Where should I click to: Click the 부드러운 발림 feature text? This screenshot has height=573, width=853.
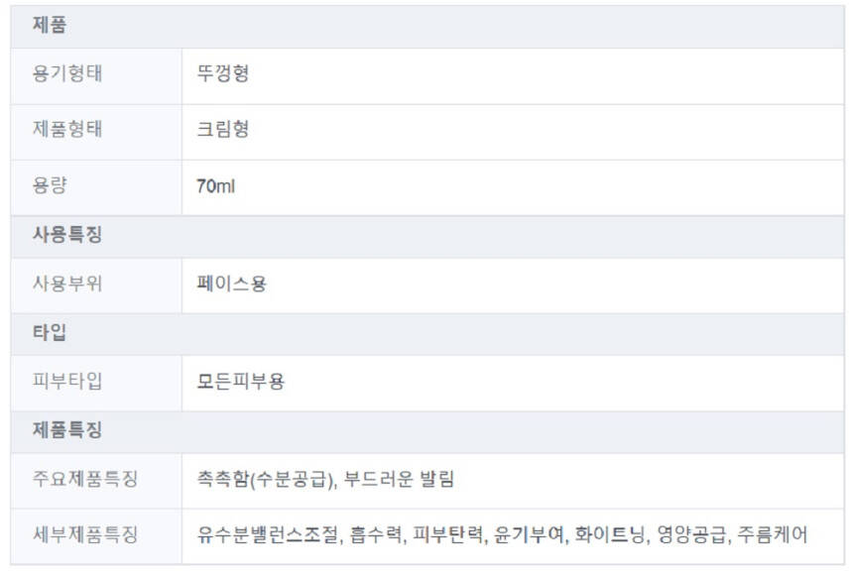tap(399, 479)
